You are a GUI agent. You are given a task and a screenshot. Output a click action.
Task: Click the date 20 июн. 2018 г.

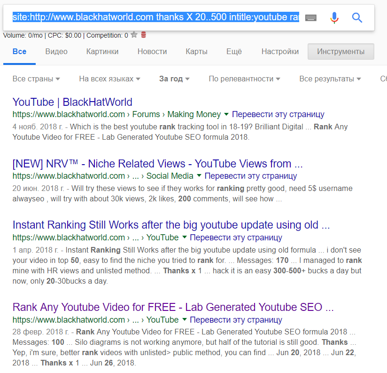click(x=39, y=188)
